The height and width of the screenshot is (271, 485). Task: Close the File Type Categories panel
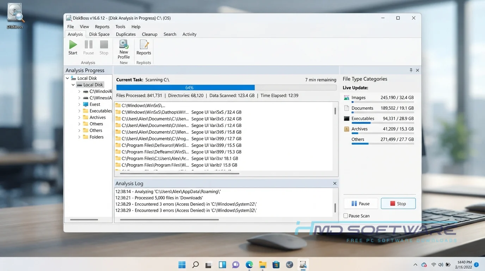pos(417,70)
